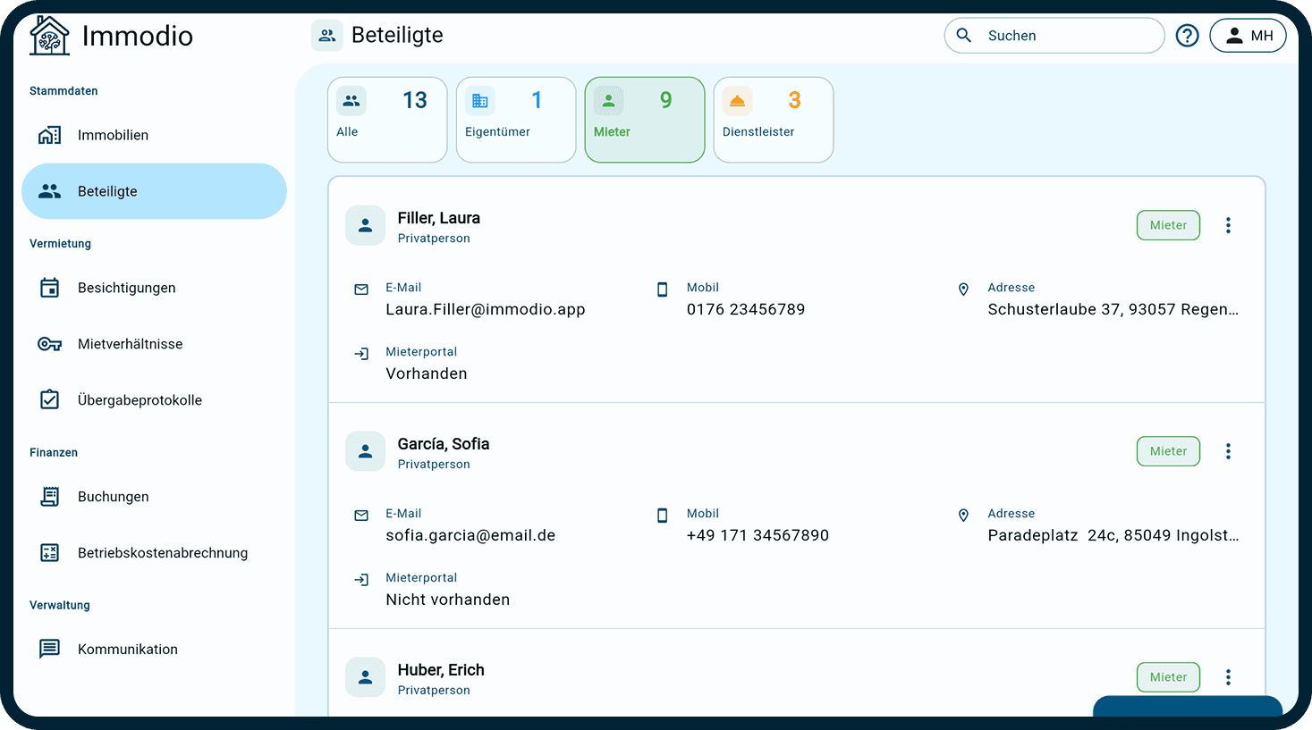The image size is (1312, 730).
Task: Click the phone number +49 171 34567890
Action: click(x=758, y=535)
